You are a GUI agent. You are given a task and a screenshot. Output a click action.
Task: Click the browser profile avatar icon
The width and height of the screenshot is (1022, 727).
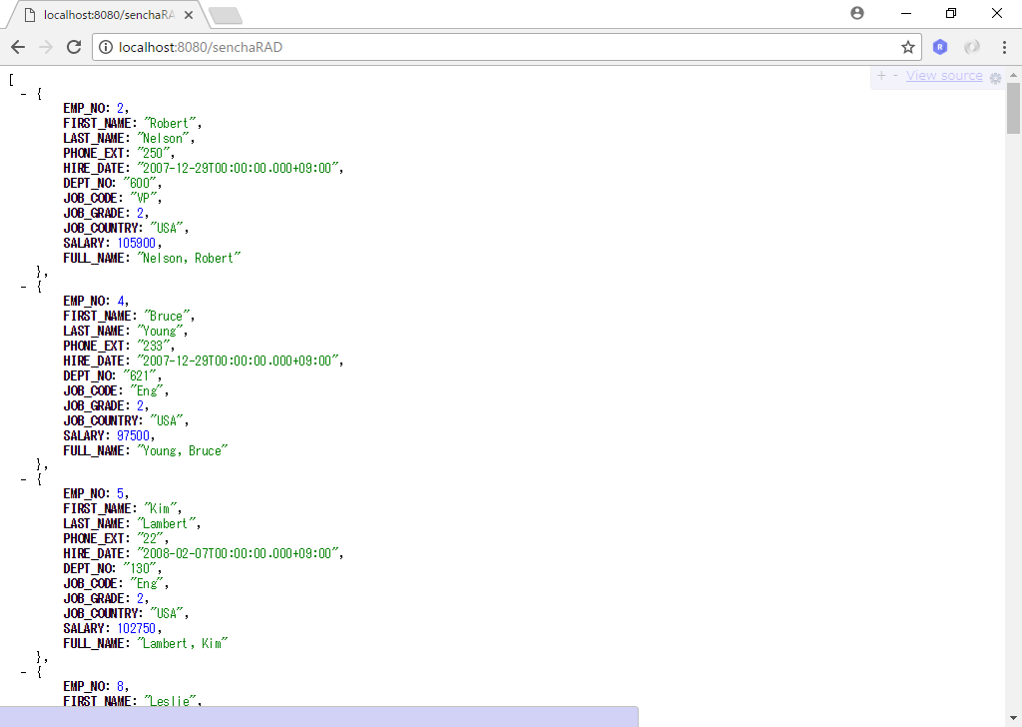click(857, 13)
